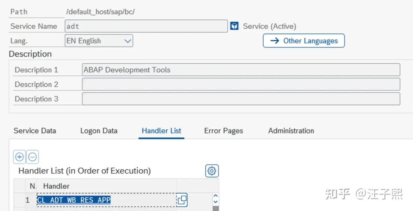Open the Error Pages tab

click(x=223, y=130)
